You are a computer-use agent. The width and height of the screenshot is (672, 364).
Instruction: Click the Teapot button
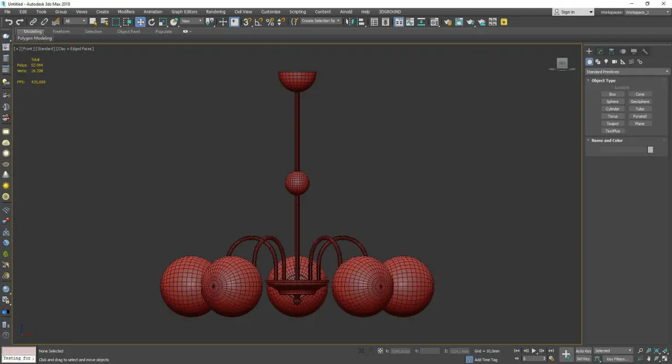click(x=613, y=124)
